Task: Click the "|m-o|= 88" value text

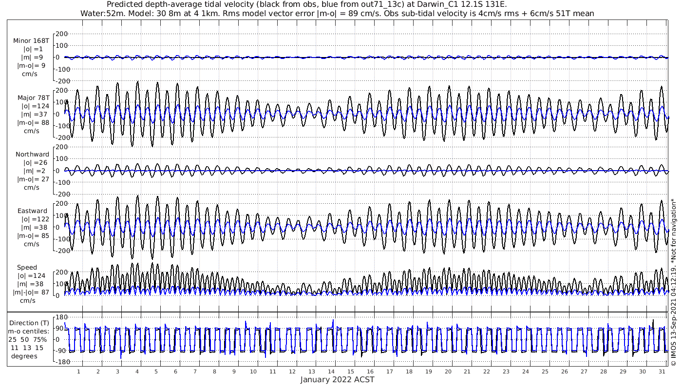Action: click(32, 123)
